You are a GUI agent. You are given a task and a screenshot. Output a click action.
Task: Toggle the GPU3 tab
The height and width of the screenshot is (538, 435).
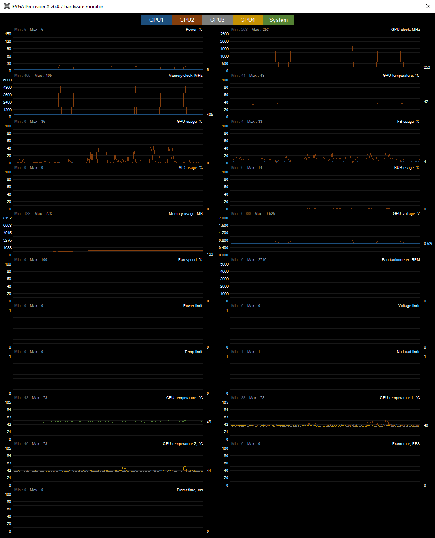[x=217, y=20]
